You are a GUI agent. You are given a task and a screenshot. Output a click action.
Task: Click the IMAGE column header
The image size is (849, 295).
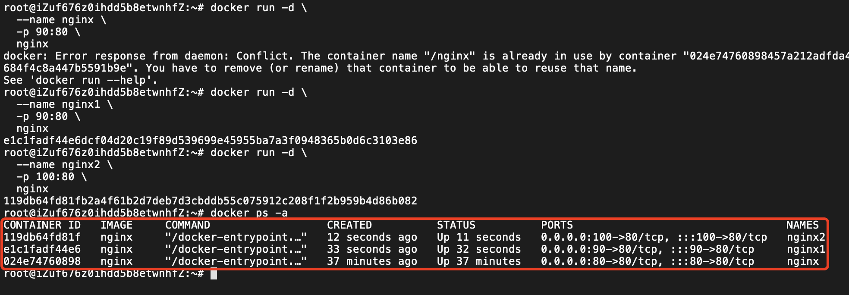pos(116,225)
